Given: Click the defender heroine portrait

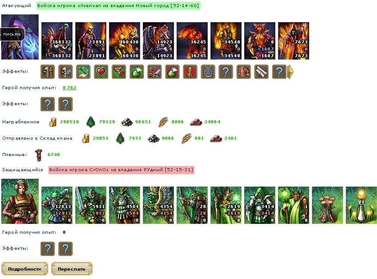Looking at the screenshot, I should [20, 201].
